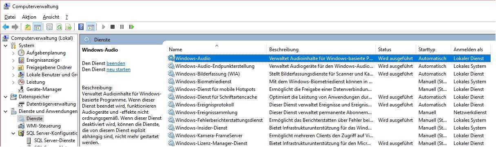Image resolution: width=496 pixels, height=147 pixels.
Task: Open the Ansicht menu
Action: point(51,17)
